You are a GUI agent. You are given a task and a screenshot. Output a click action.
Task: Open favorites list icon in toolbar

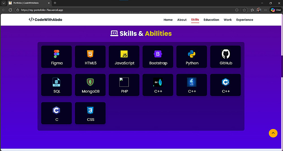(x=252, y=10)
